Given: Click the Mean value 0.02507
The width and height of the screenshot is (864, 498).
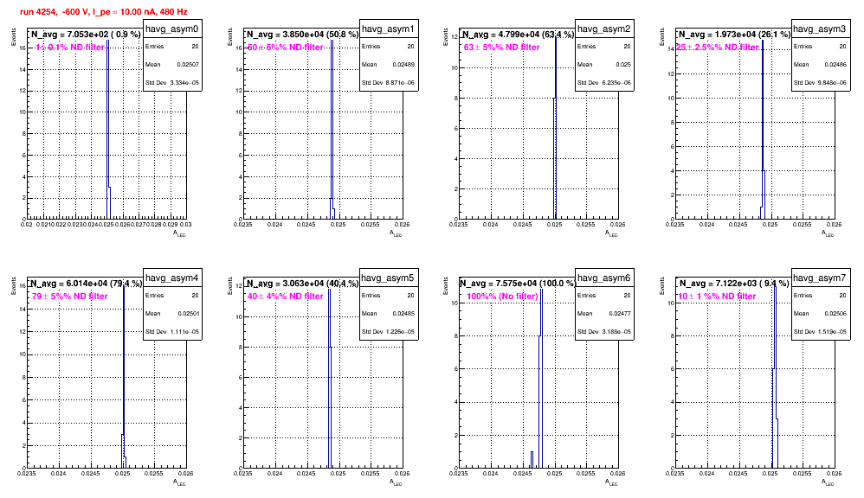Looking at the screenshot, I should (x=188, y=64).
